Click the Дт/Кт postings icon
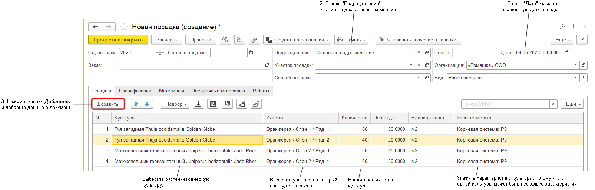 (225, 40)
